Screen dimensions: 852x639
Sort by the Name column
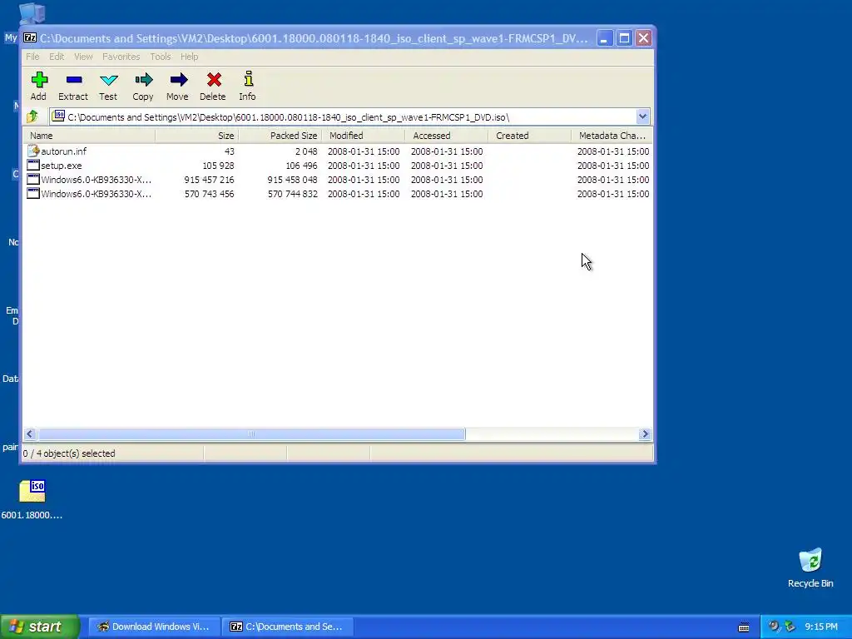point(89,136)
